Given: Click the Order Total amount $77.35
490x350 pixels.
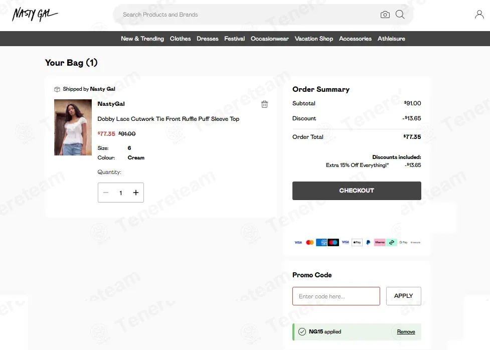Looking at the screenshot, I should [x=412, y=136].
